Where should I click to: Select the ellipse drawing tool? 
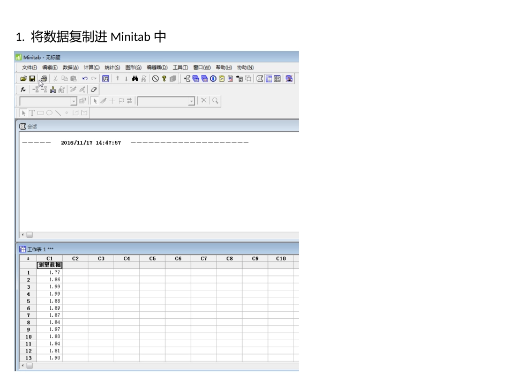[49, 113]
